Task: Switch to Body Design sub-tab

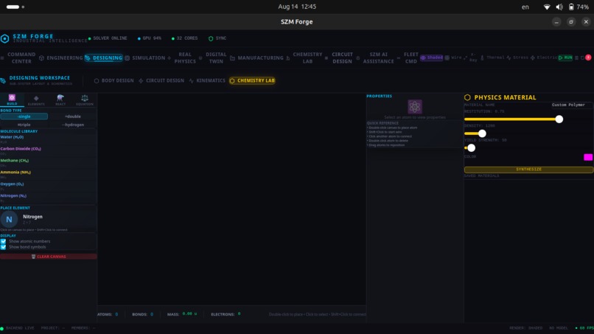Action: pos(114,80)
